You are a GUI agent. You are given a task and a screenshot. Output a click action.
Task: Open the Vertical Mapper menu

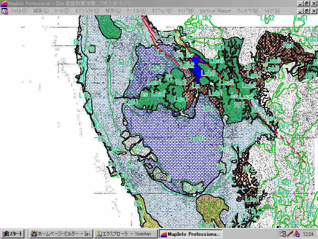point(215,11)
